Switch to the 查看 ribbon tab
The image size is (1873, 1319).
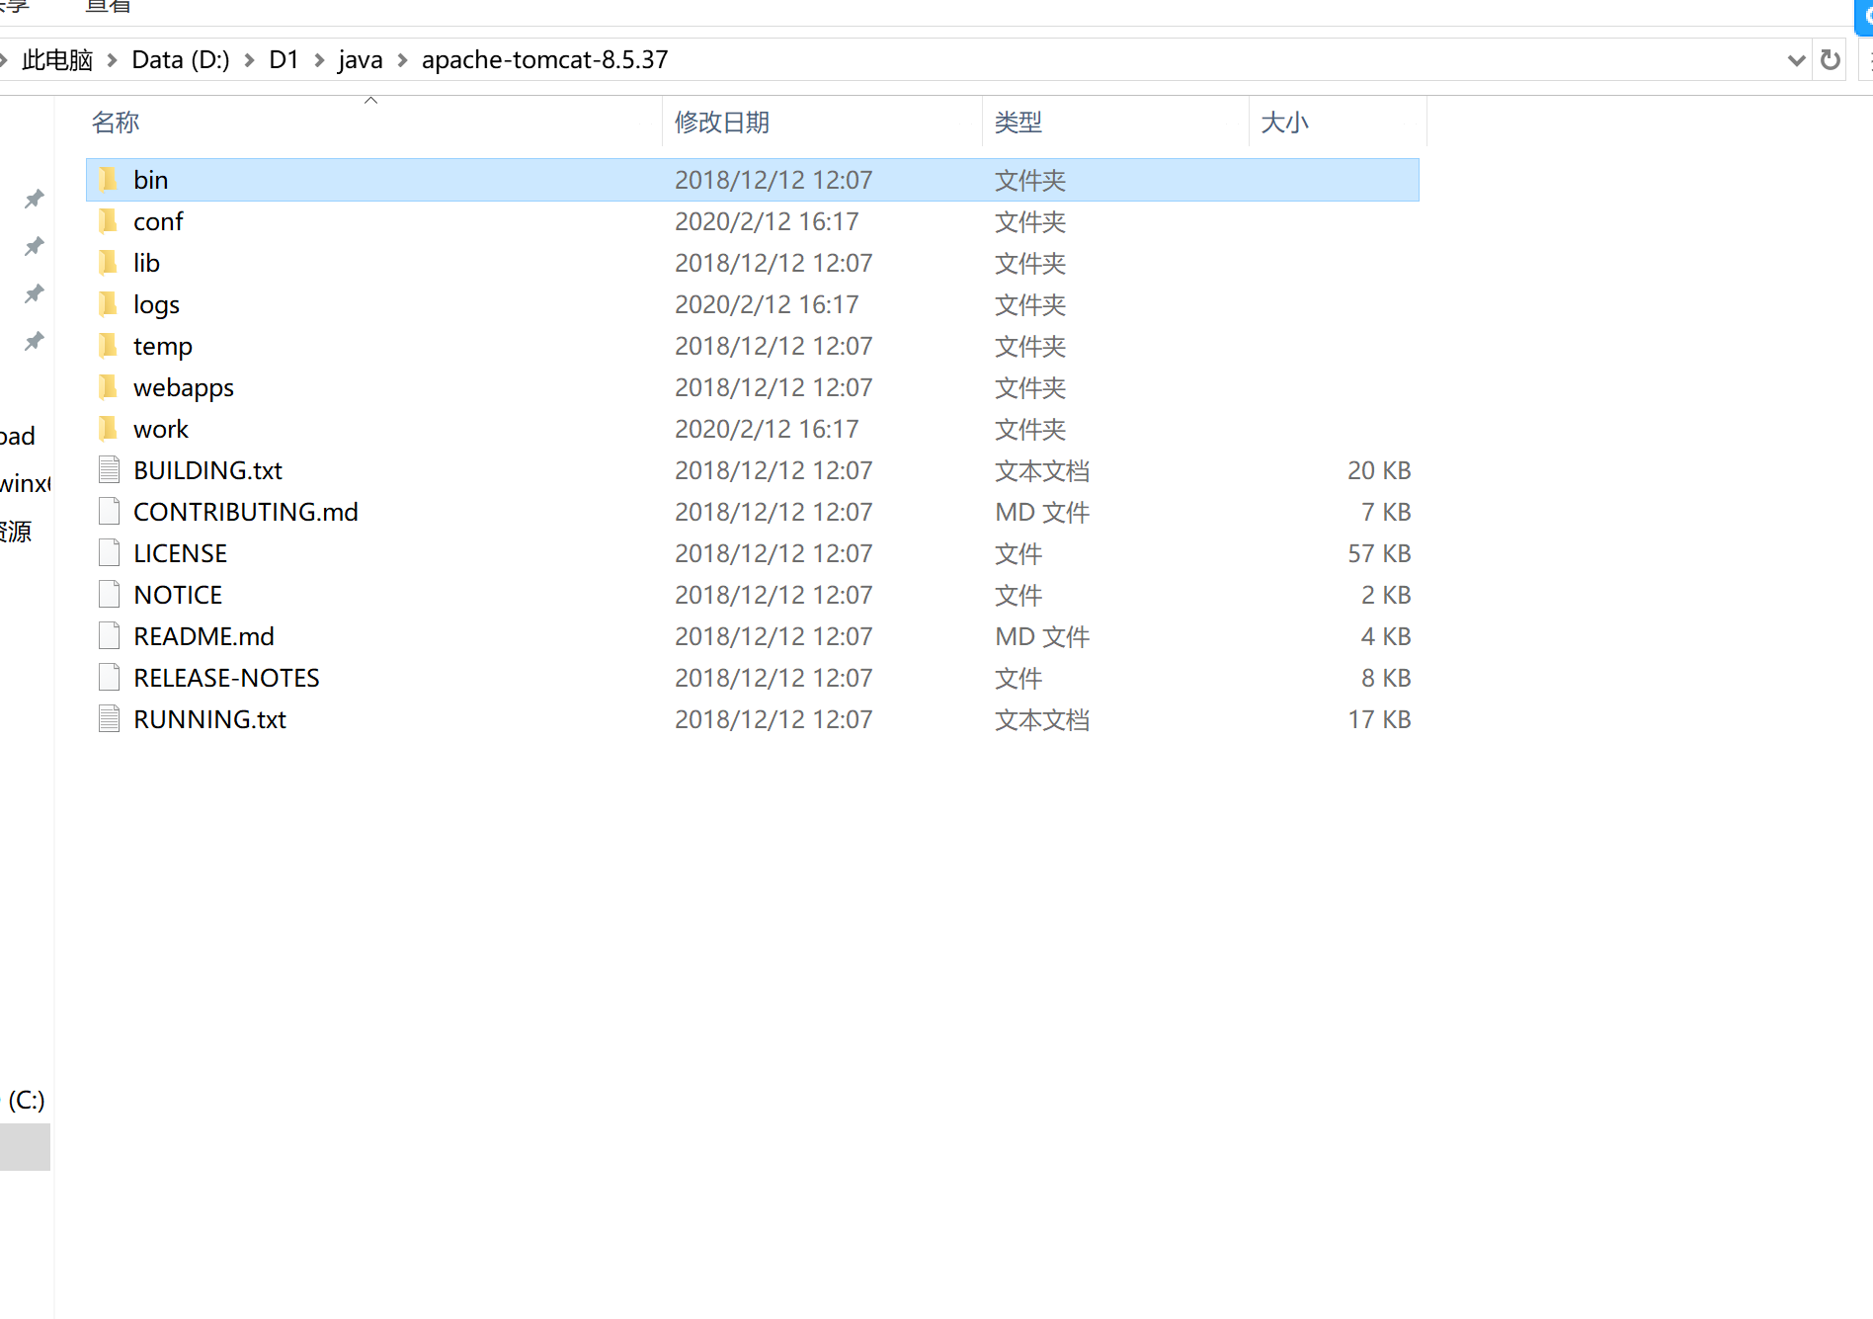click(x=106, y=7)
